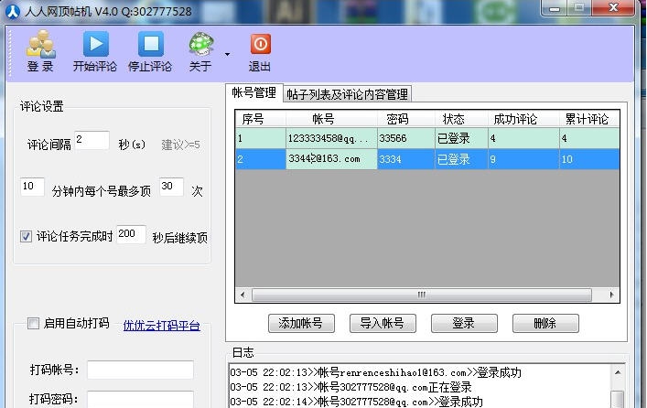Edit the max times field showing 30
The width and height of the screenshot is (647, 408).
click(x=171, y=187)
